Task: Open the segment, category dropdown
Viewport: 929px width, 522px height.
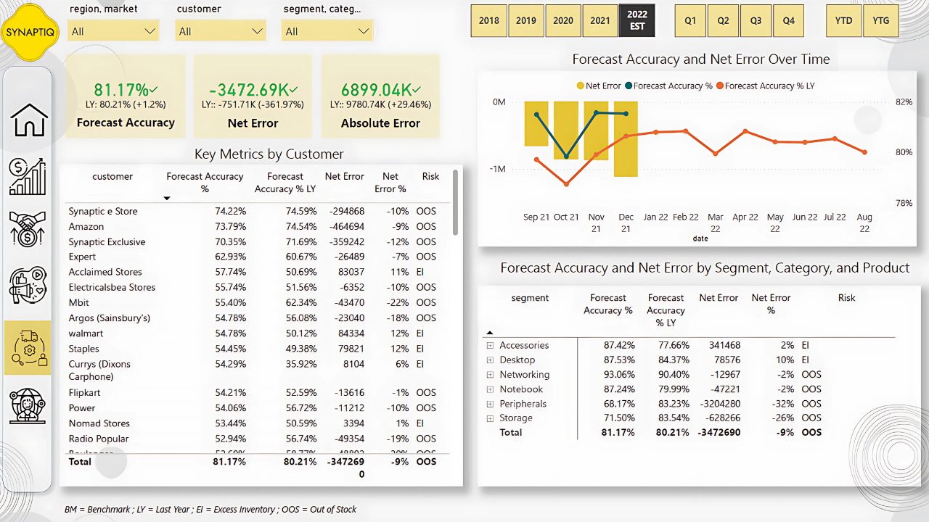Action: 327,31
